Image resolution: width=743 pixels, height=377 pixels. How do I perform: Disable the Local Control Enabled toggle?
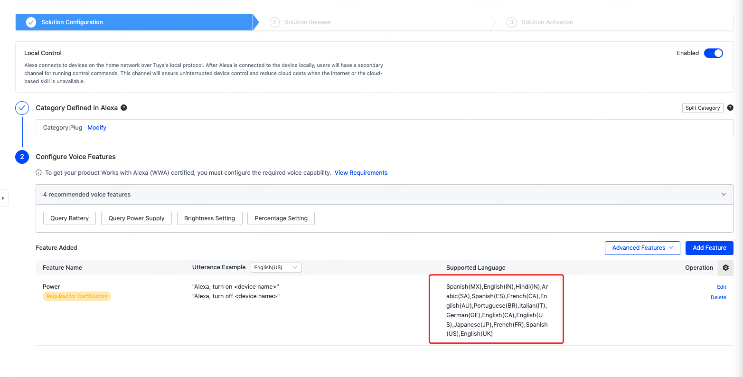[713, 53]
